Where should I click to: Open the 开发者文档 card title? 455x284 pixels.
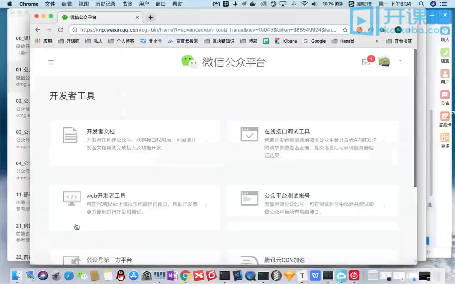click(101, 131)
